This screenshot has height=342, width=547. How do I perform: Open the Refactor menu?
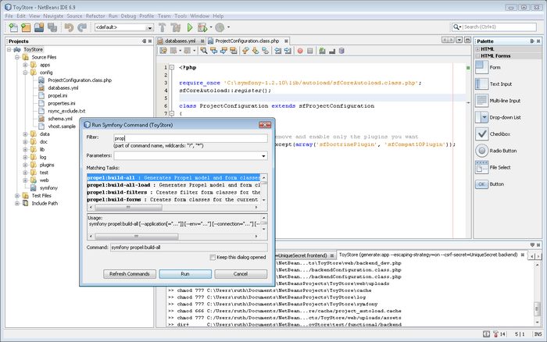[95, 15]
